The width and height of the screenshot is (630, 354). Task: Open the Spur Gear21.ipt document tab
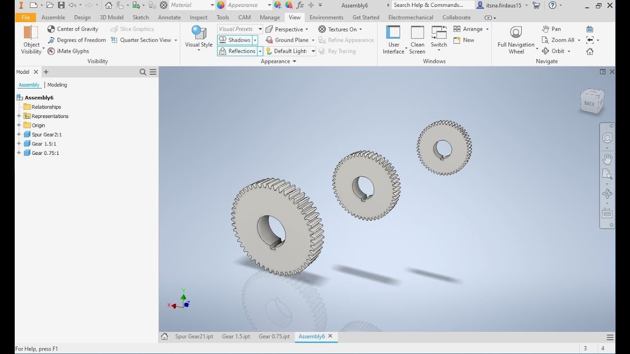[x=194, y=336]
